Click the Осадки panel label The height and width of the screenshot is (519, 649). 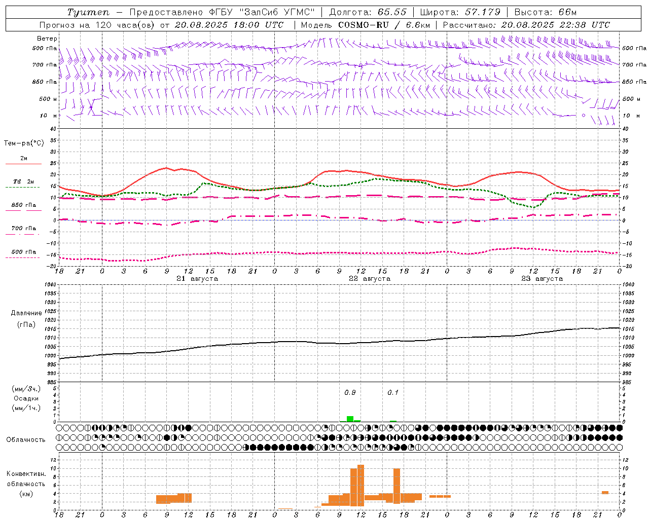coord(26,398)
